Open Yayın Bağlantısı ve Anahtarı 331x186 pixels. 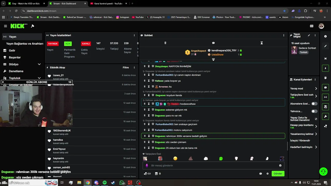coord(25,44)
